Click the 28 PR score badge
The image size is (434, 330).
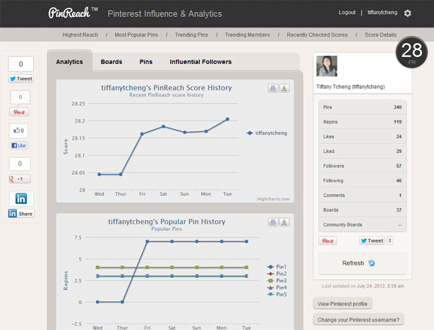(x=411, y=52)
